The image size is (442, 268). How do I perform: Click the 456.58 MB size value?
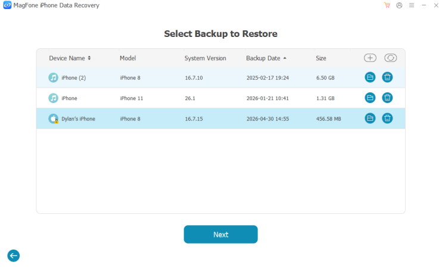pyautogui.click(x=328, y=119)
